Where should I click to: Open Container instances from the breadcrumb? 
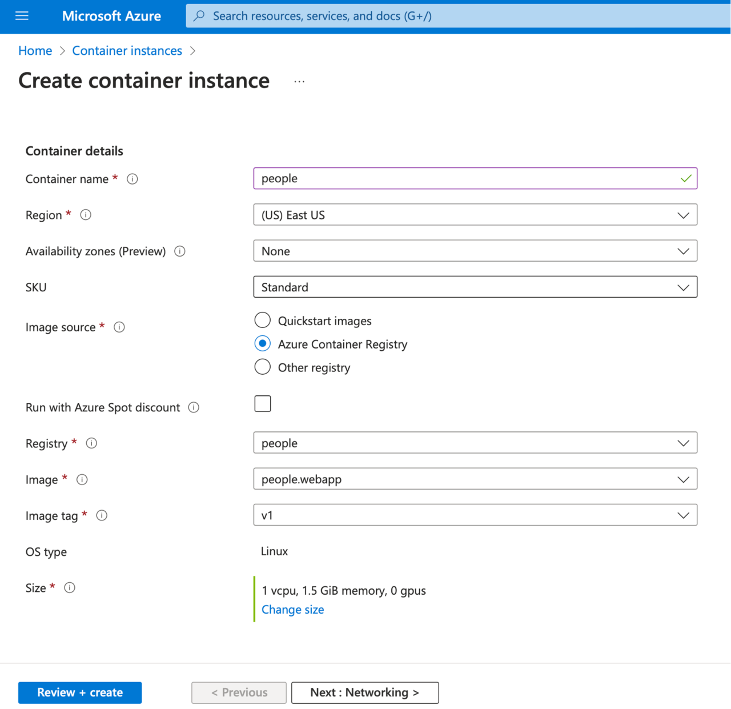pyautogui.click(x=127, y=50)
